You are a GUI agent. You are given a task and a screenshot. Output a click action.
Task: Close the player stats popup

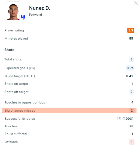[136, 3]
